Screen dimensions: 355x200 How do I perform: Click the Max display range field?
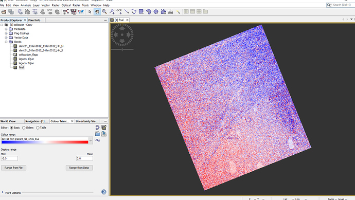point(84,158)
